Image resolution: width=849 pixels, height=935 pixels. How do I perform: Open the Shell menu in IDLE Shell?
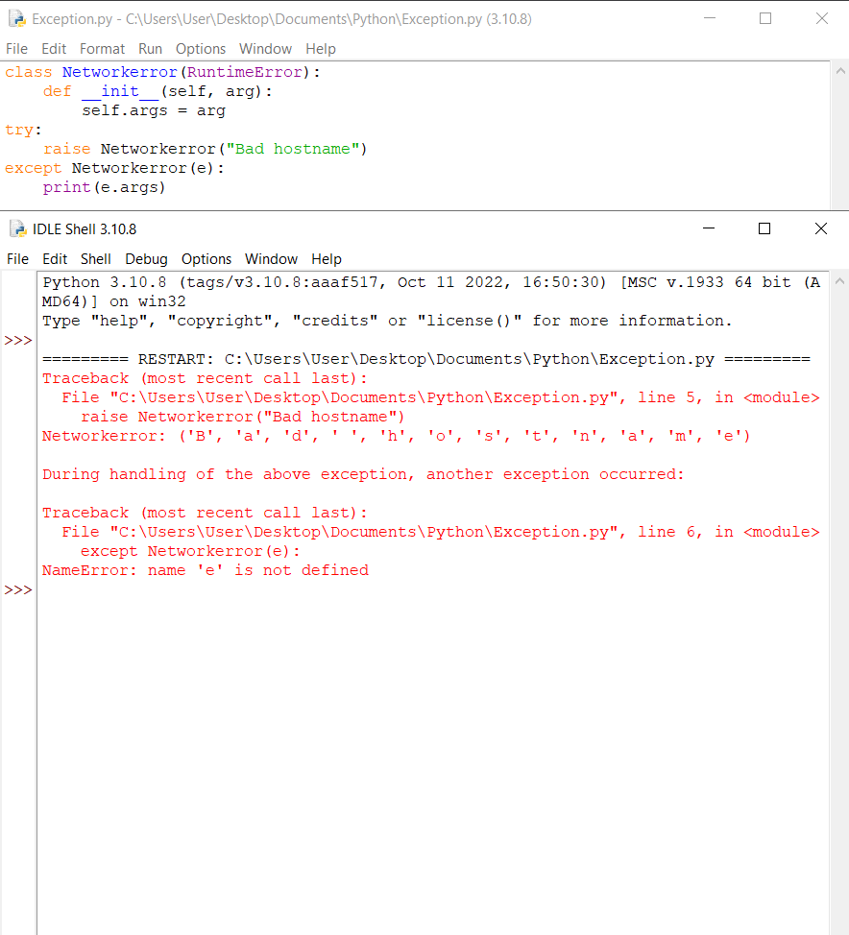click(x=95, y=258)
